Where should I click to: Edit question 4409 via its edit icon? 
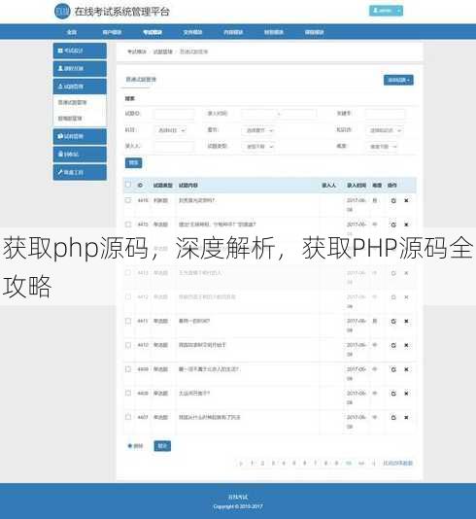point(393,369)
